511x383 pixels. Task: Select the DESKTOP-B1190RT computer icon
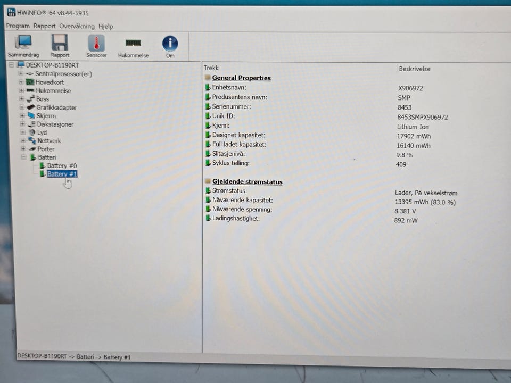coord(21,64)
